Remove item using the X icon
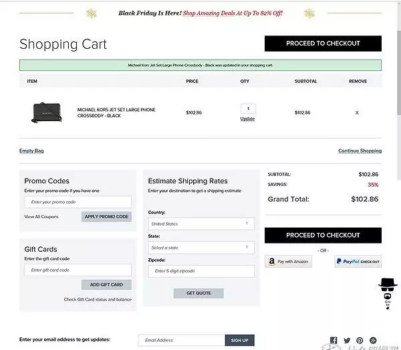The width and height of the screenshot is (401, 350). coord(357,112)
